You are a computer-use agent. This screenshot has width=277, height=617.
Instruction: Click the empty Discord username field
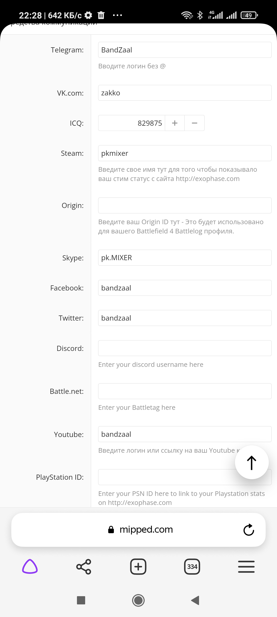coord(185,348)
